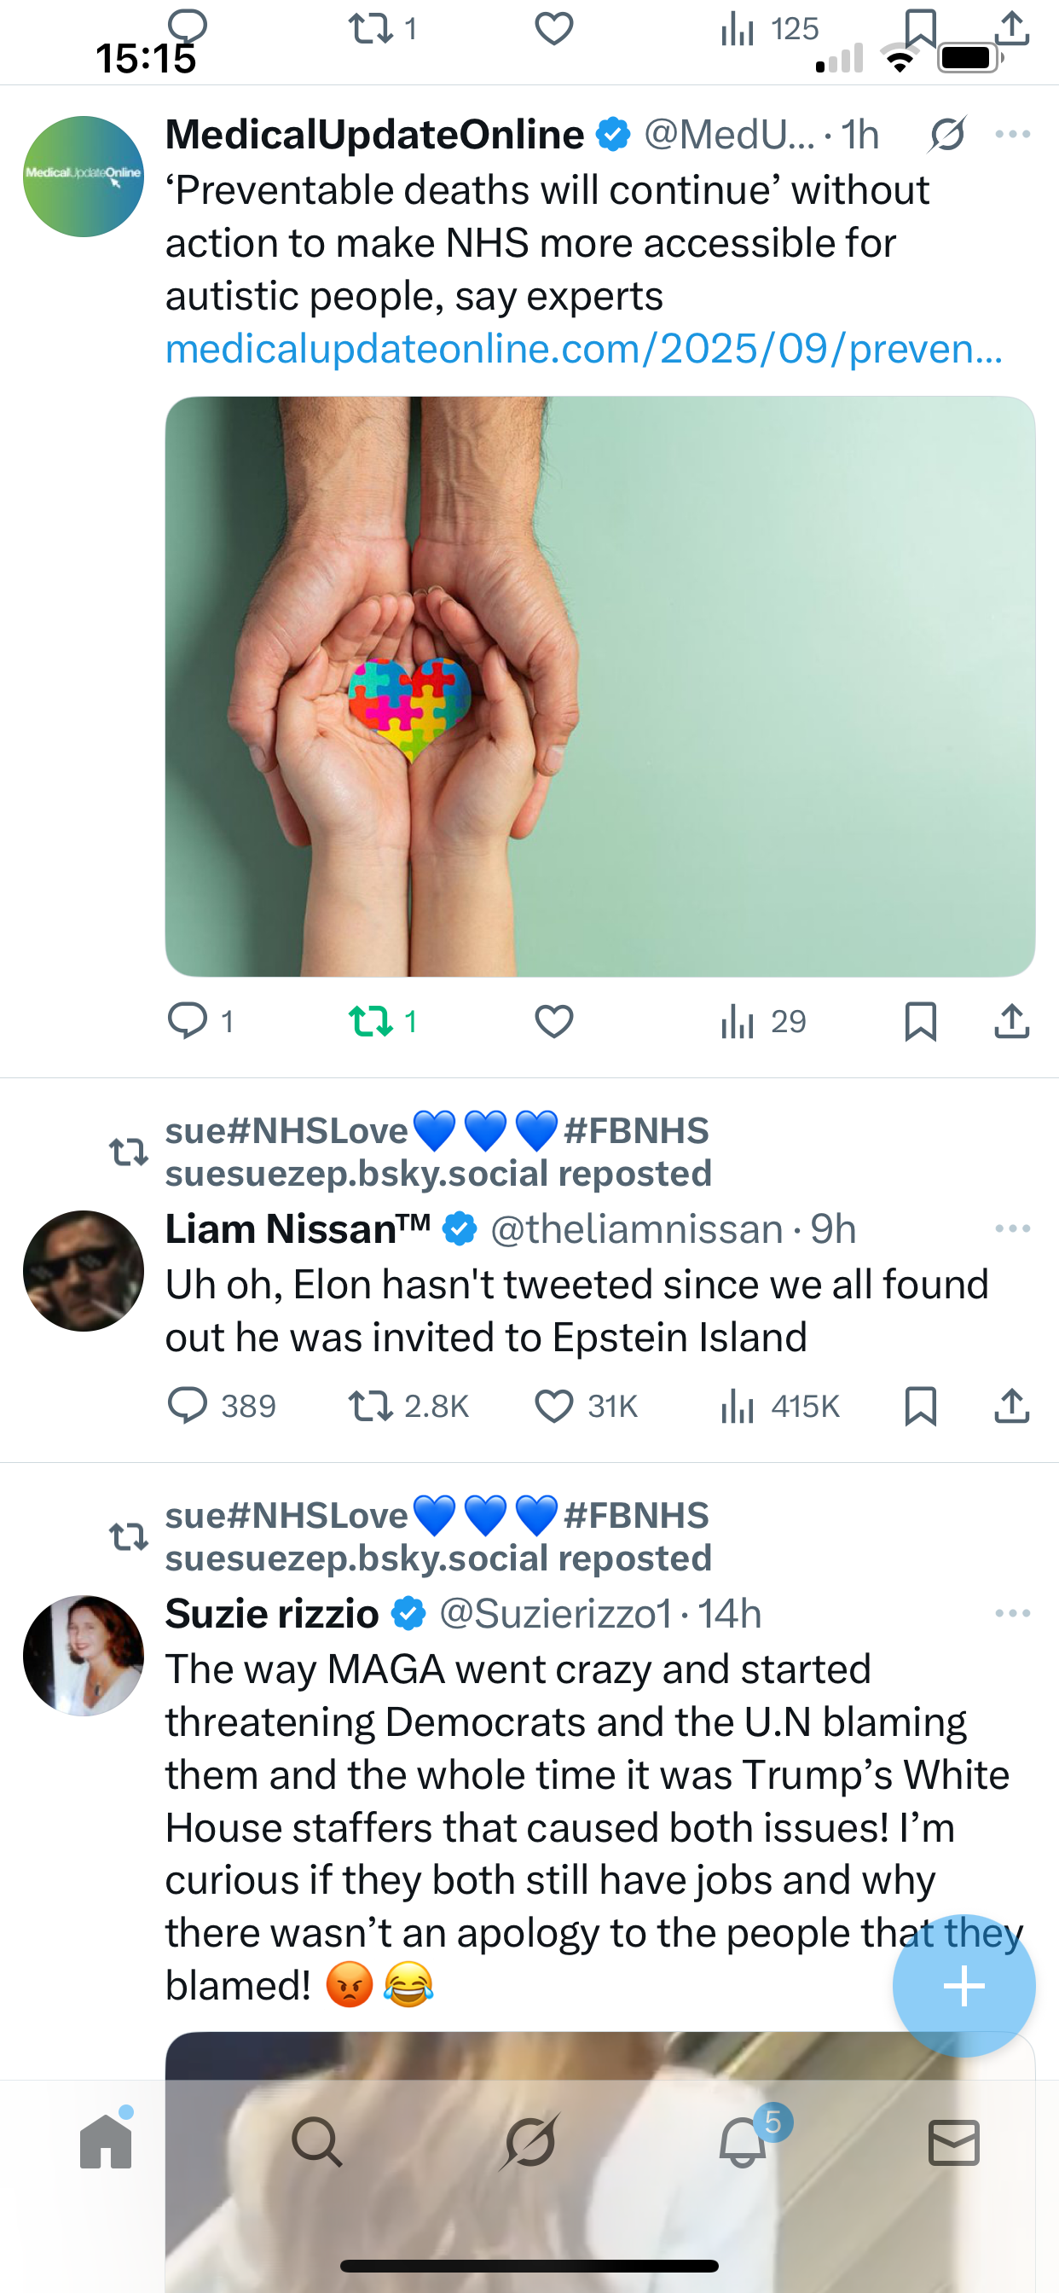Viewport: 1059px width, 2293px height.
Task: Open more options on Suzie rizzio post
Action: click(1013, 1613)
